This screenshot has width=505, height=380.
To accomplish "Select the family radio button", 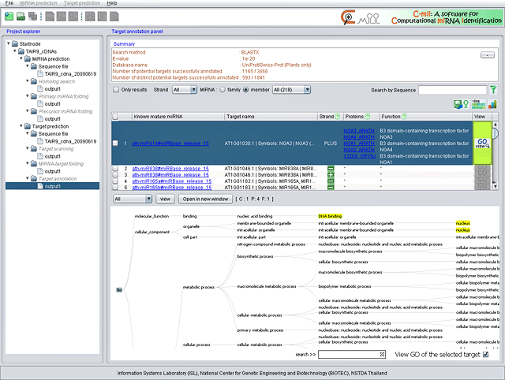I will 223,90.
